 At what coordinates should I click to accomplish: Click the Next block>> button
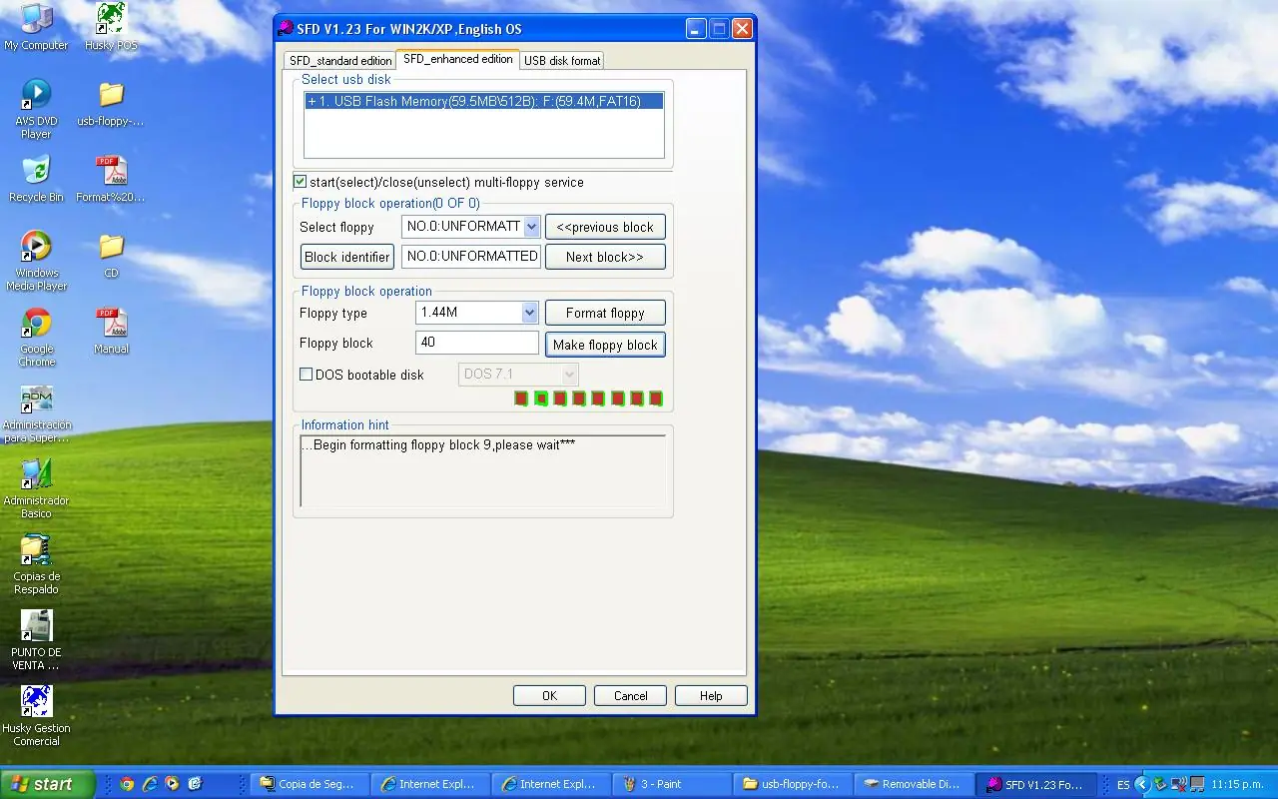click(x=605, y=257)
